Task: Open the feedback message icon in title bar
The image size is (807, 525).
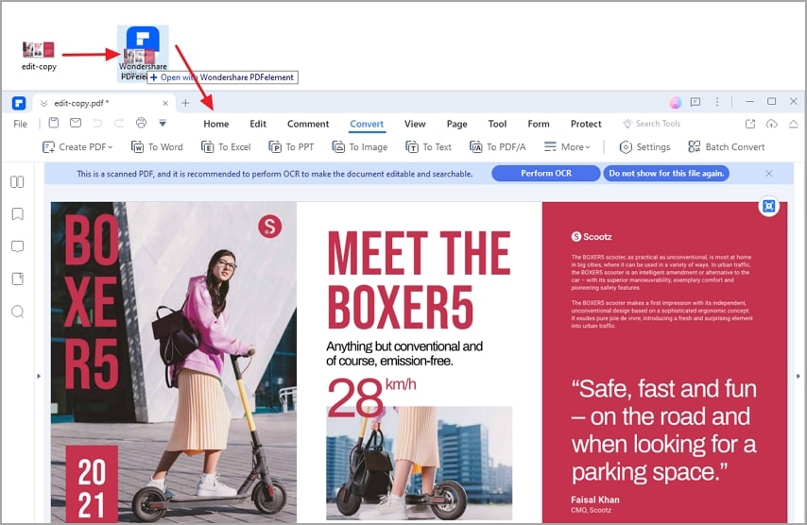Action: (x=695, y=102)
